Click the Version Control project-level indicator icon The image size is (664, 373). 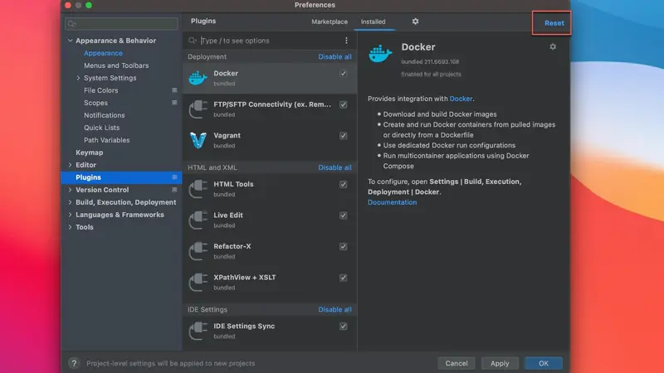click(x=174, y=190)
